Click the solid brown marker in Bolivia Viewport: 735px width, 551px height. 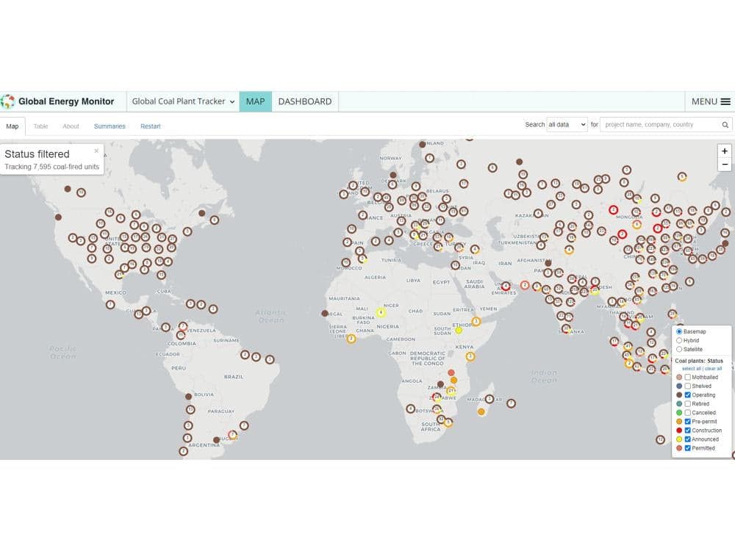[x=188, y=397]
